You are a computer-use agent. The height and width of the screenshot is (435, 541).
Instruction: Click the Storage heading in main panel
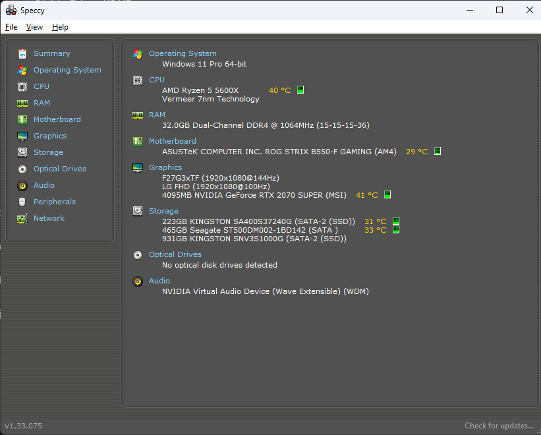tap(163, 211)
